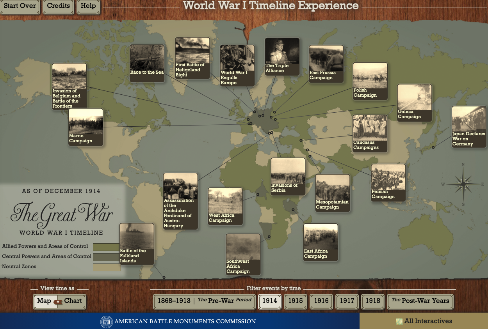
Task: Click the Start Over button
Action: tap(20, 6)
